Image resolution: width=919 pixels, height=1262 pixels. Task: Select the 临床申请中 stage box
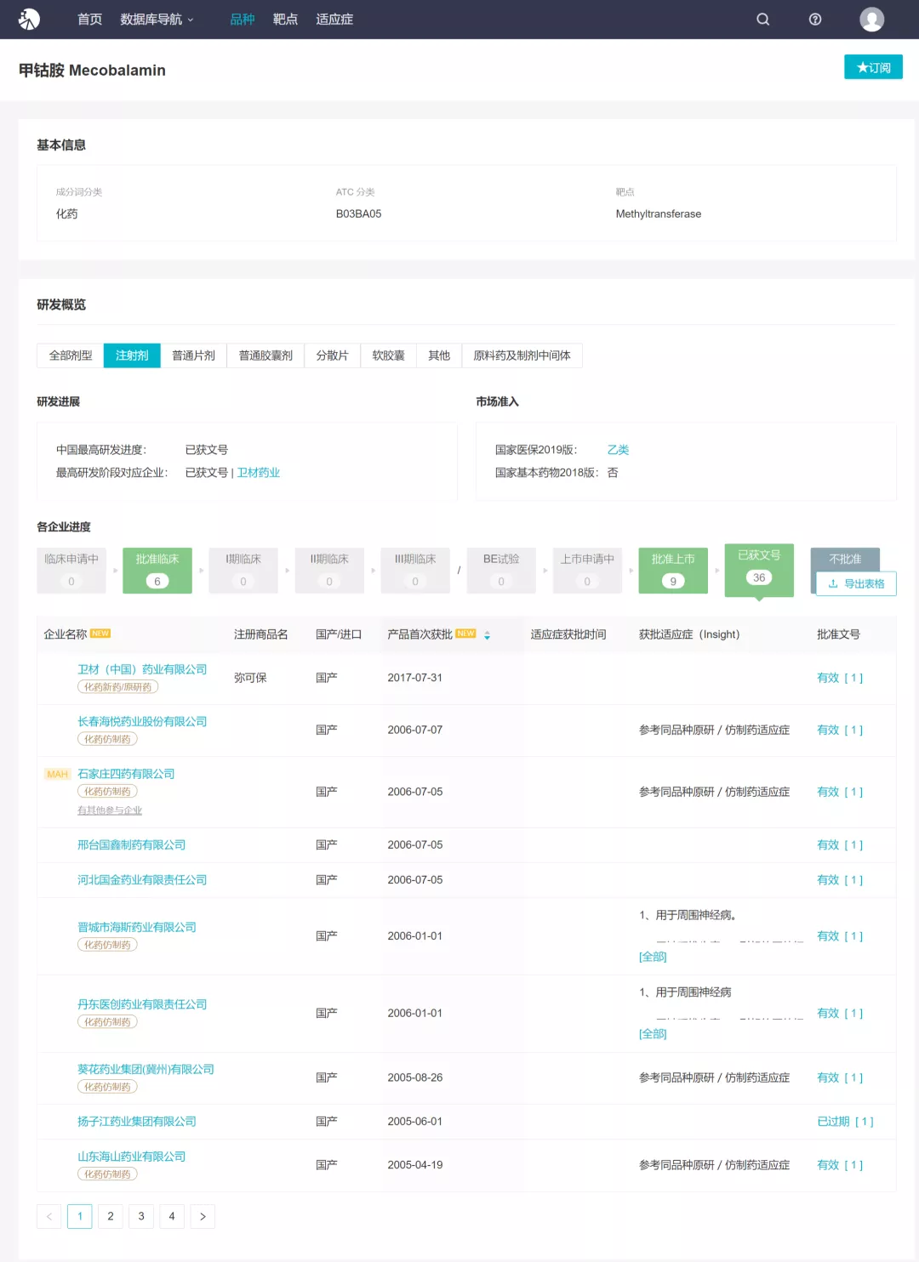(71, 570)
